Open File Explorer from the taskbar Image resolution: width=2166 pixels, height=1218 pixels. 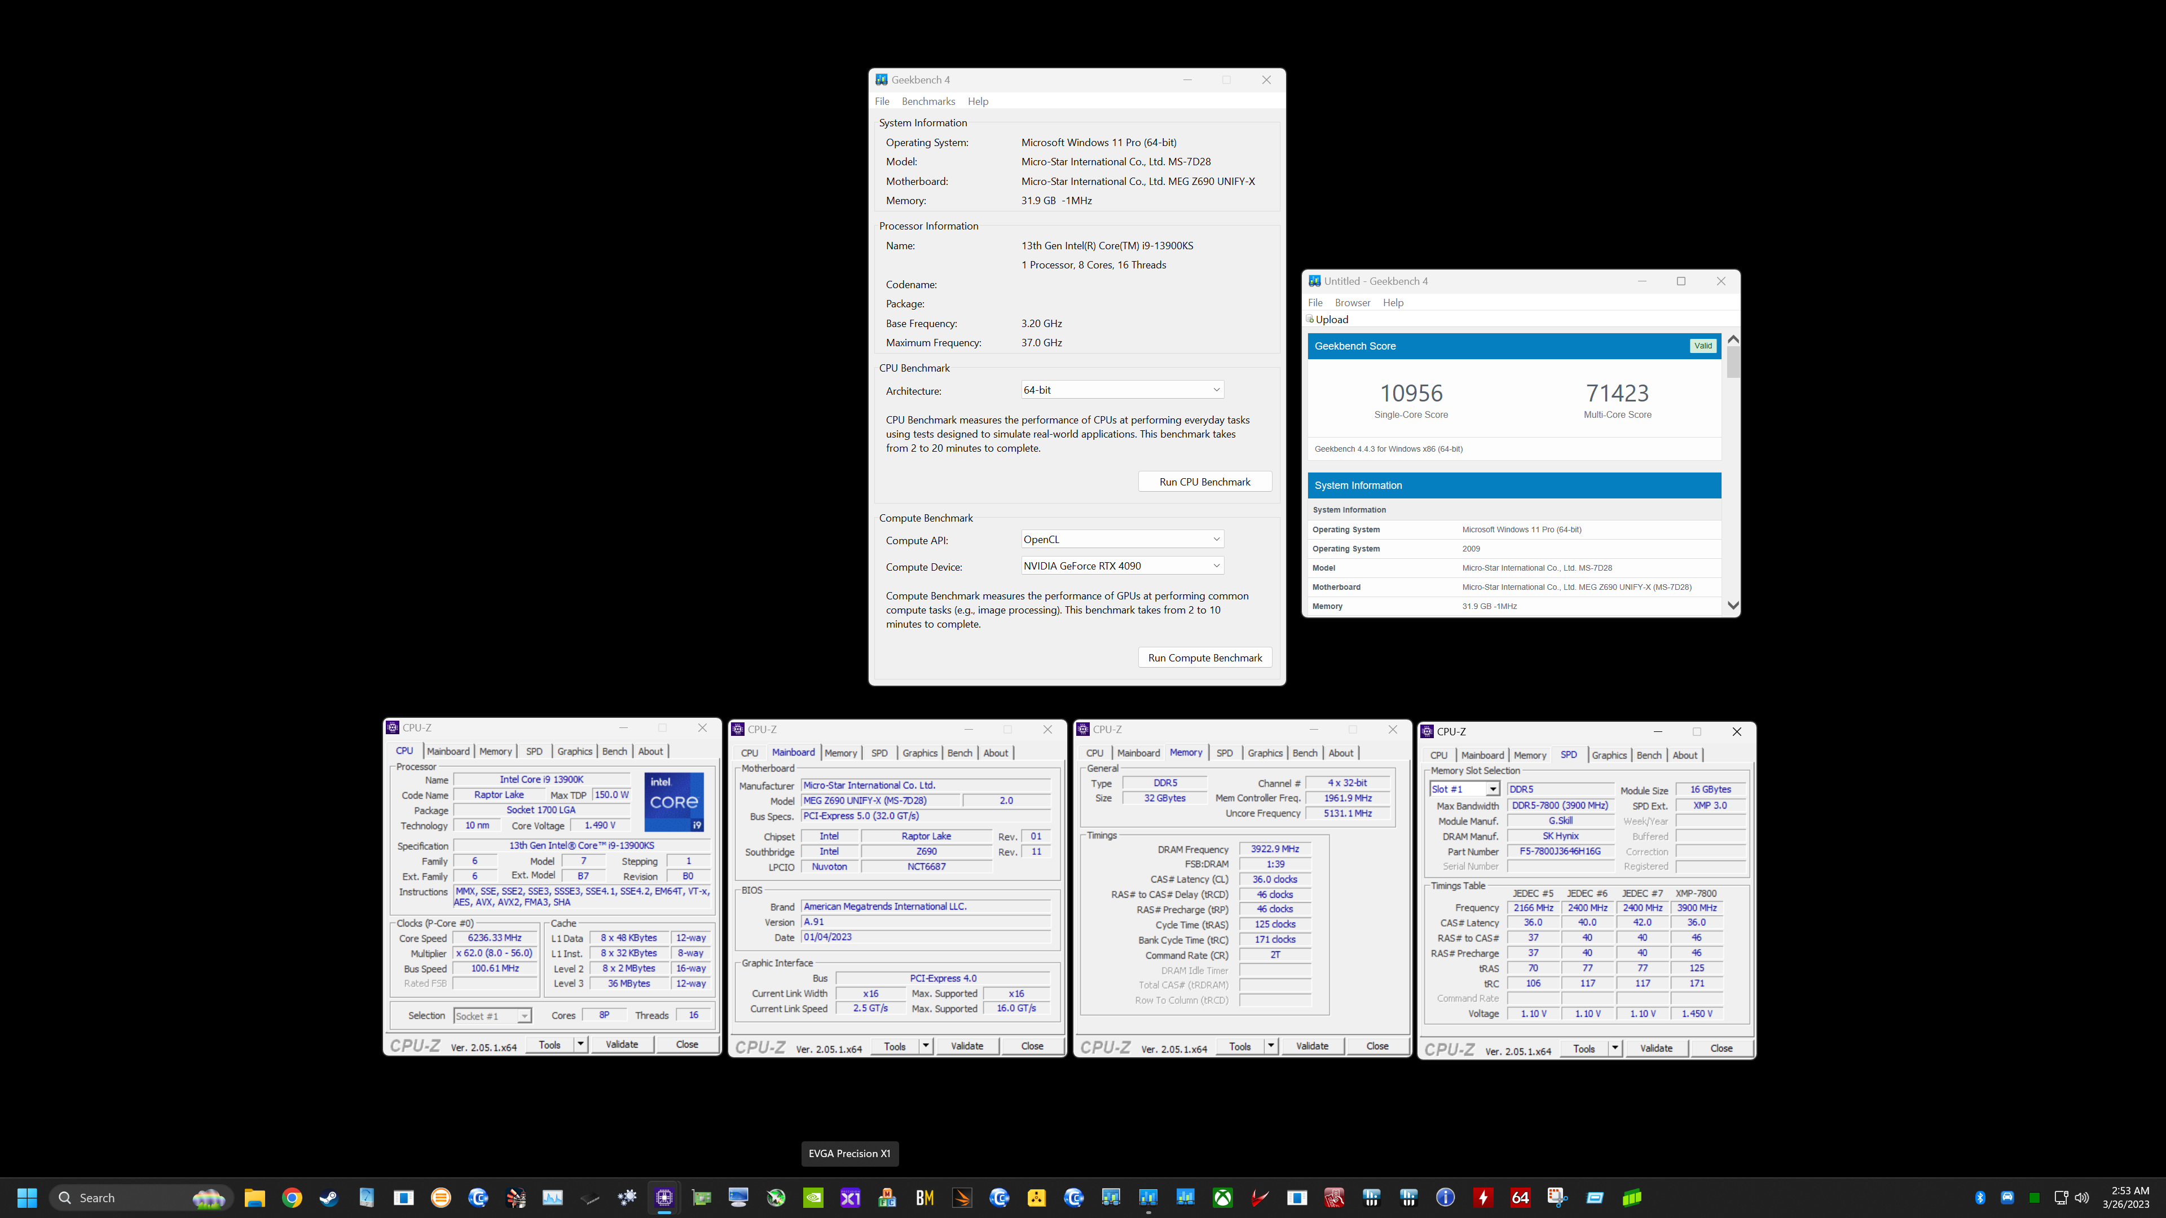click(255, 1198)
